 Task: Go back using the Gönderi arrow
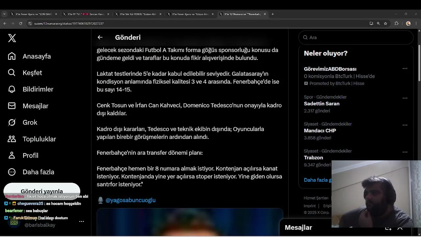pyautogui.click(x=100, y=38)
